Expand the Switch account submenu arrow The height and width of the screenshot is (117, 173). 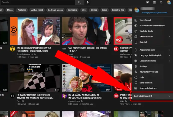pyautogui.click(x=169, y=37)
